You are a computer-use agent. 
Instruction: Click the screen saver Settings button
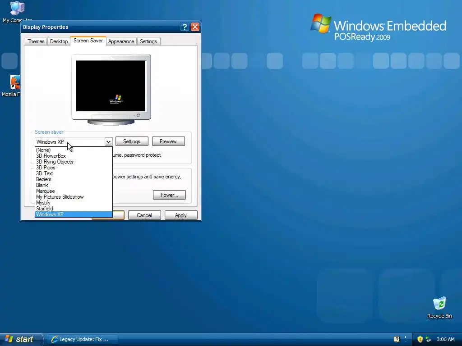point(132,141)
